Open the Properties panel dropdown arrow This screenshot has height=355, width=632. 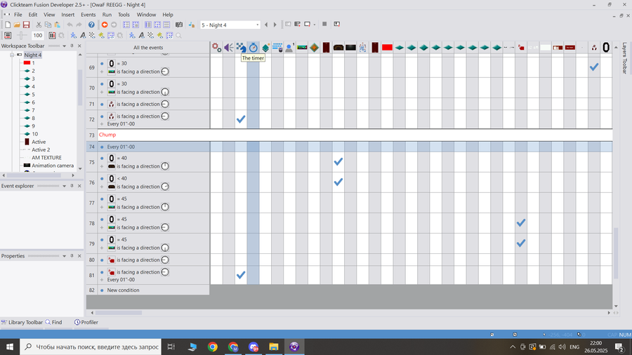click(x=64, y=256)
